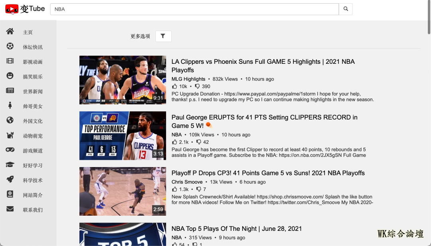Click the page vertical scrollbar thumb
The width and height of the screenshot is (431, 246).
pyautogui.click(x=429, y=17)
